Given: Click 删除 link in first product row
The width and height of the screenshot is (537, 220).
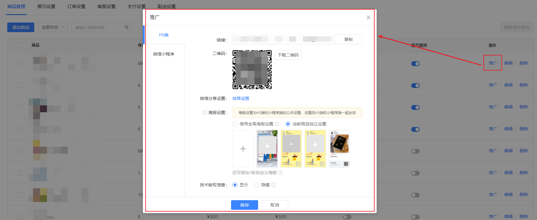Looking at the screenshot, I should pyautogui.click(x=524, y=63).
